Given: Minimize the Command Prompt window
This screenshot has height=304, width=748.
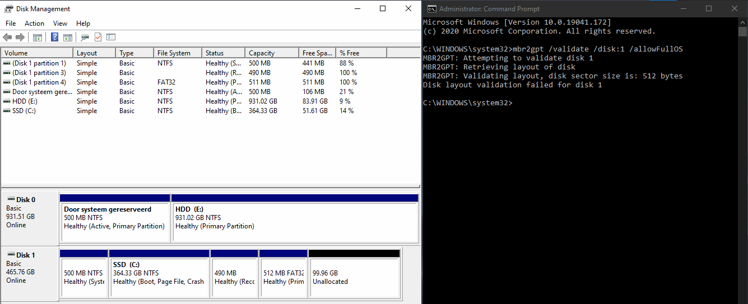Looking at the screenshot, I should click(x=683, y=8).
